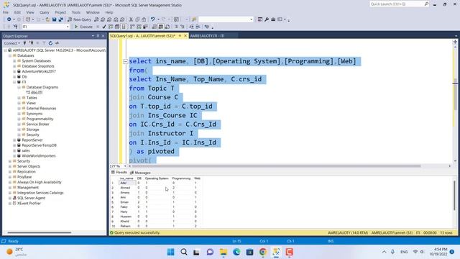
Task: Click the Object Explorer disconnect icon
Action: pos(31,43)
